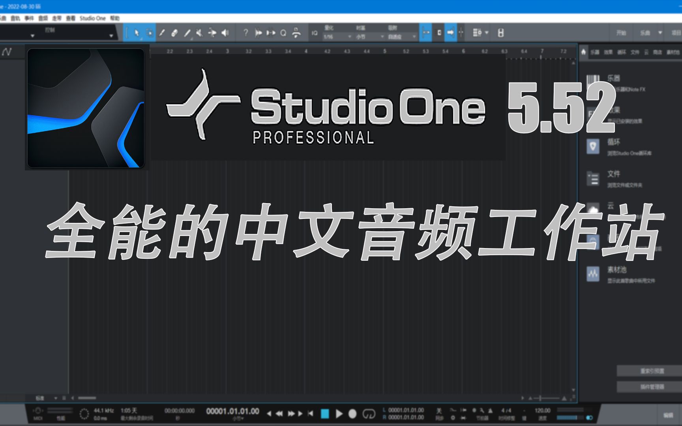Click bar 5 on the timeline ruler
Viewport: 682px width, 426px height.
pos(385,51)
